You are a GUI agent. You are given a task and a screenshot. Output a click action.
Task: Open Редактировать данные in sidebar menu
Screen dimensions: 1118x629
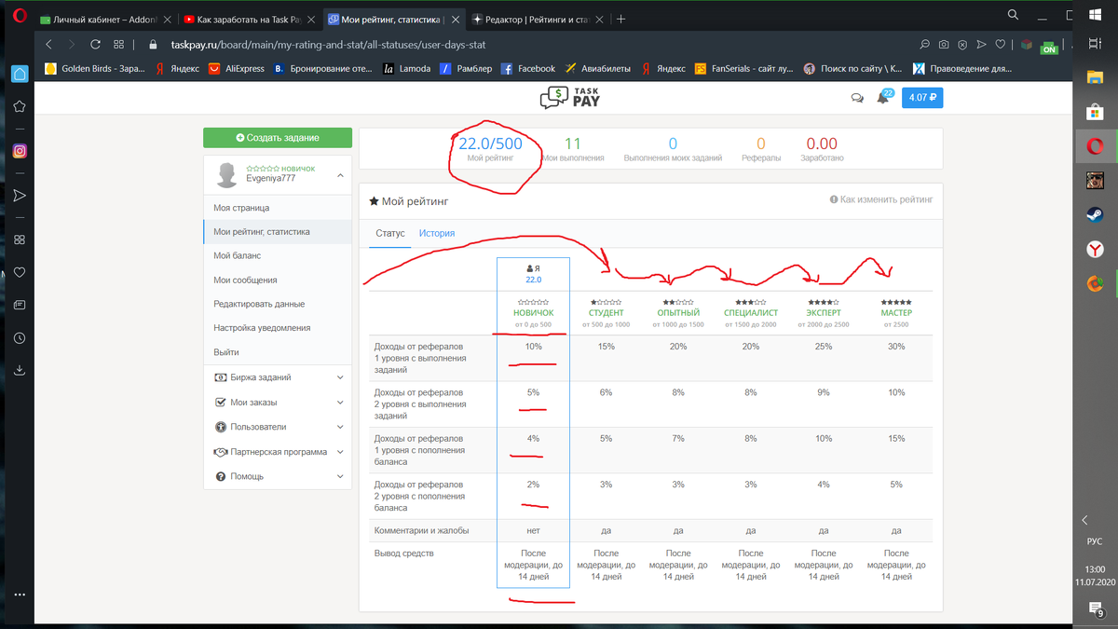coord(278,304)
